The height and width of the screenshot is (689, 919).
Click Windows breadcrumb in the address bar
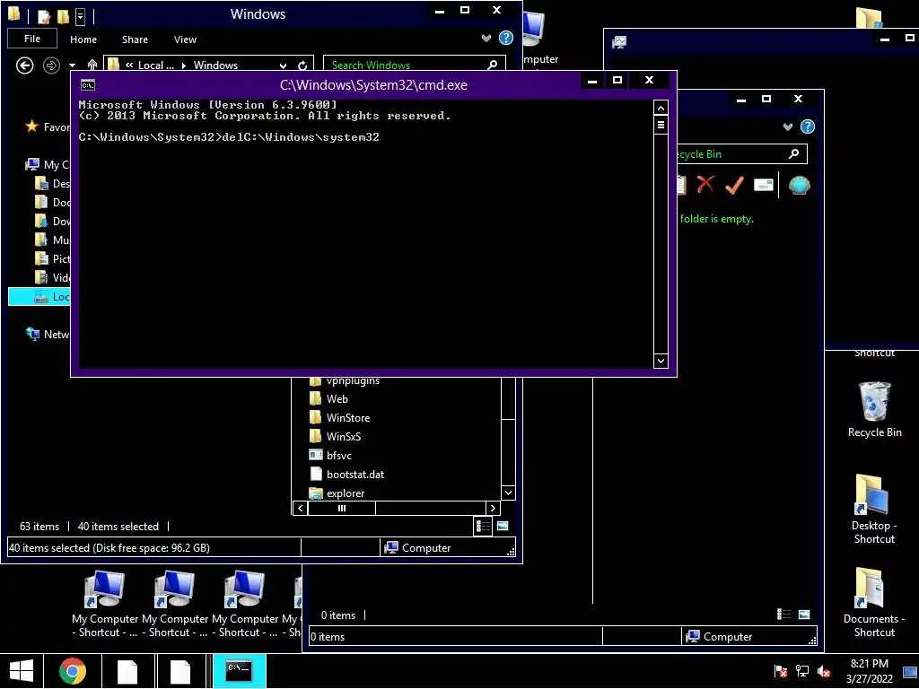215,65
